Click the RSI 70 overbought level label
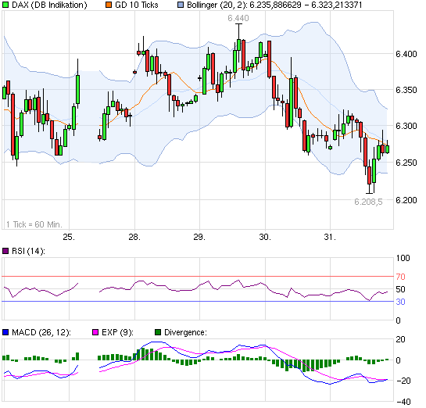The height and width of the screenshot is (408, 426). point(400,277)
